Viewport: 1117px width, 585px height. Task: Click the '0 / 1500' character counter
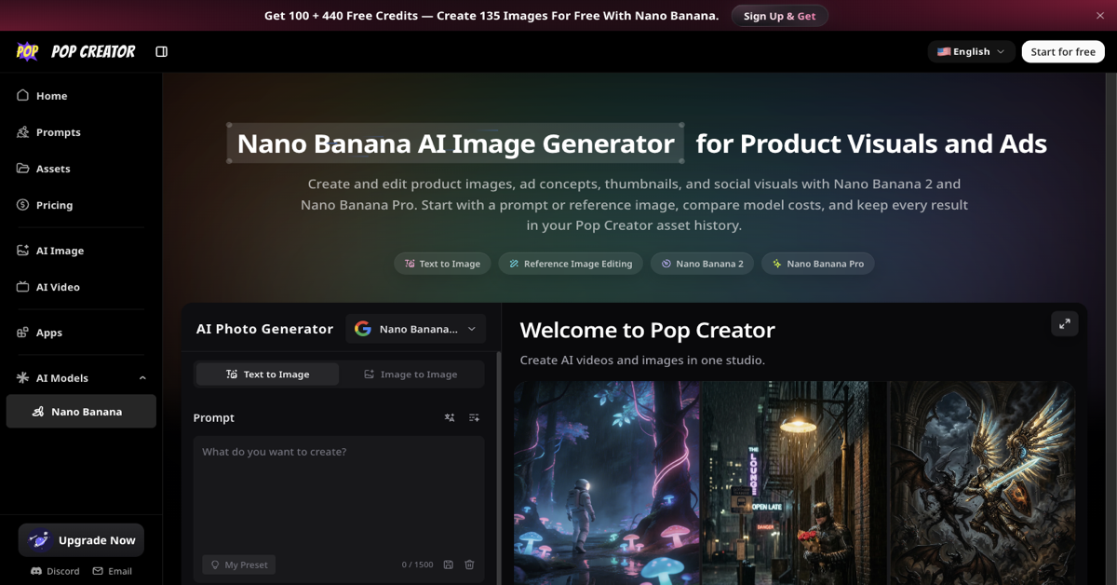tap(417, 565)
